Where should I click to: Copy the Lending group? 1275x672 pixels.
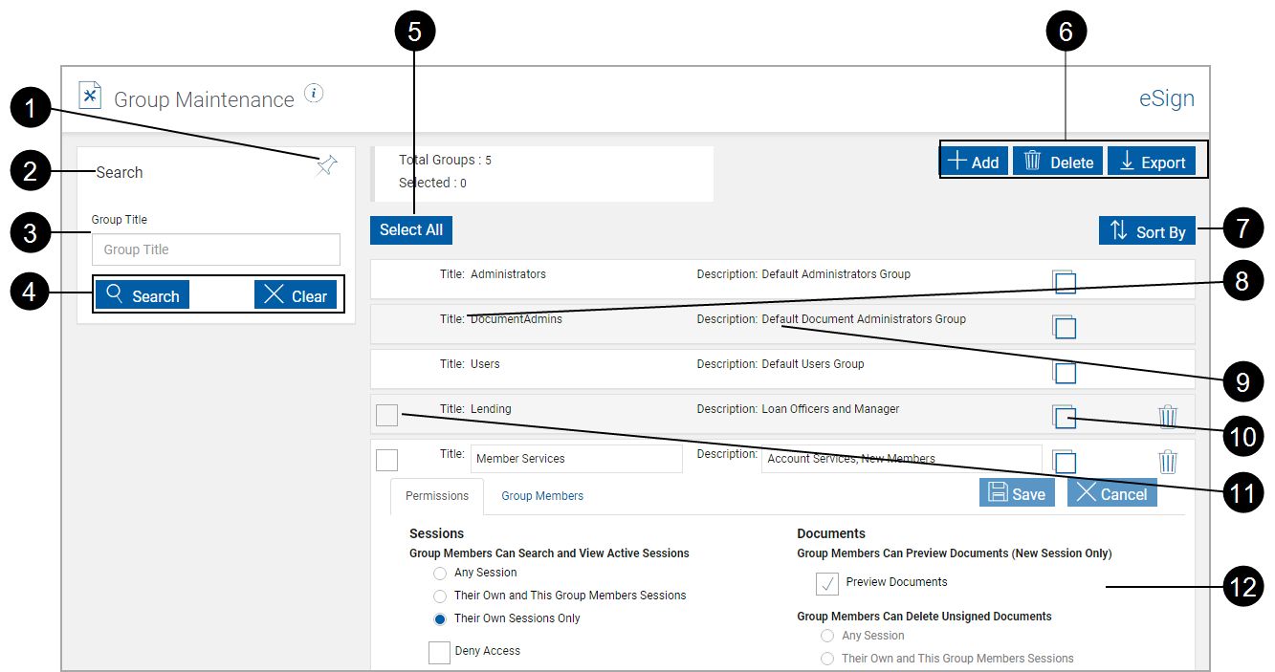point(1064,417)
